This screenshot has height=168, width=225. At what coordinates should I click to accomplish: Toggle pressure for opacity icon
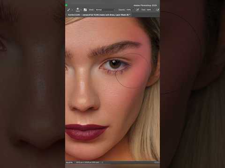[x=137, y=10]
